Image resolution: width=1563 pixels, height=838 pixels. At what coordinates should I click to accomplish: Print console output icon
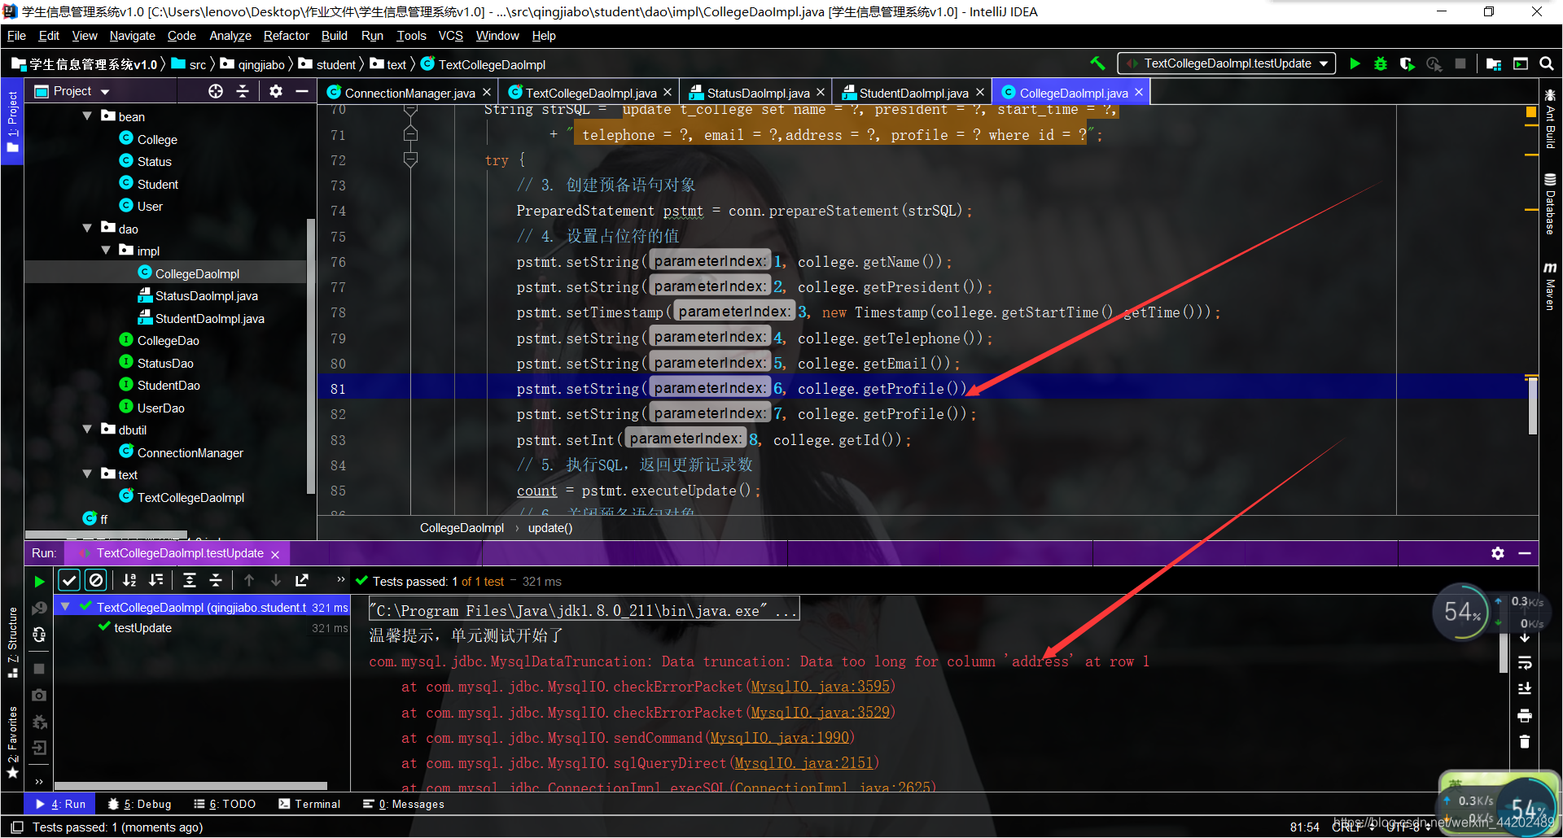click(x=1525, y=716)
